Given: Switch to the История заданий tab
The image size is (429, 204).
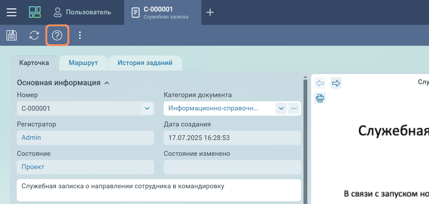Looking at the screenshot, I should (145, 63).
